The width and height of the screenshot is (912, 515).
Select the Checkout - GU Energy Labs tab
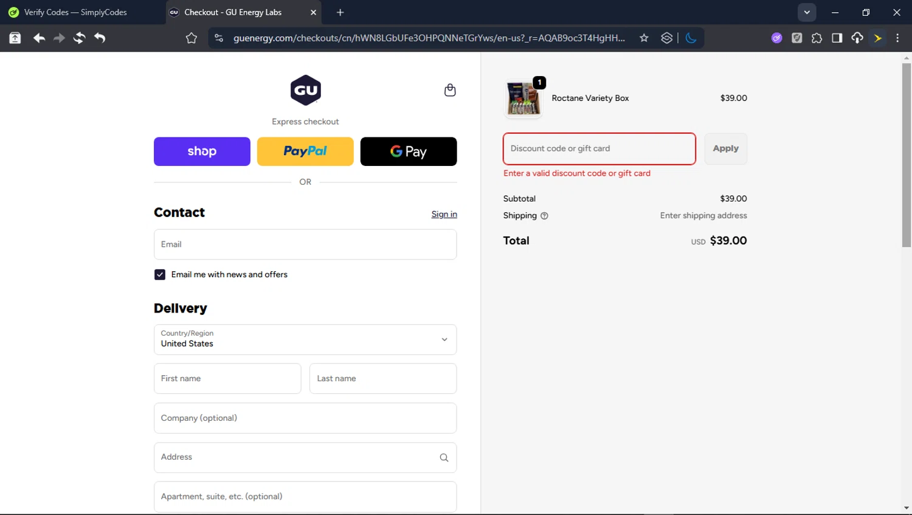click(x=243, y=12)
